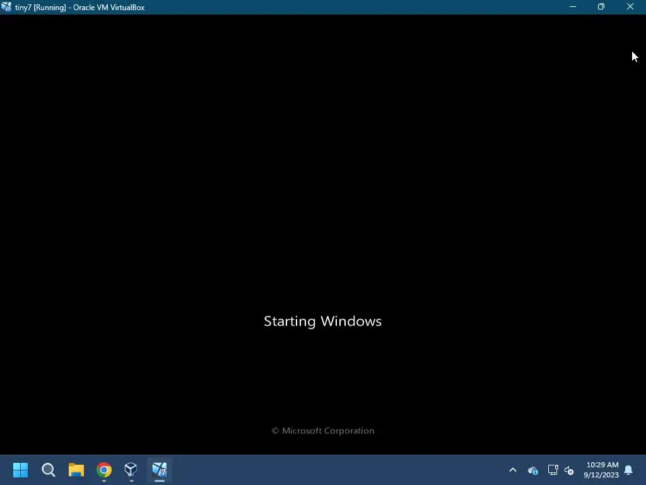Select the tiny7 VM taskbar icon
646x485 pixels.
pyautogui.click(x=160, y=470)
